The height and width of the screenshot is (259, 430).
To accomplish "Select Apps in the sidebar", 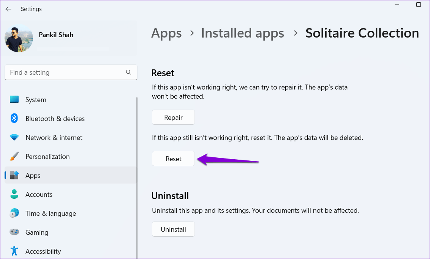I will 71,175.
